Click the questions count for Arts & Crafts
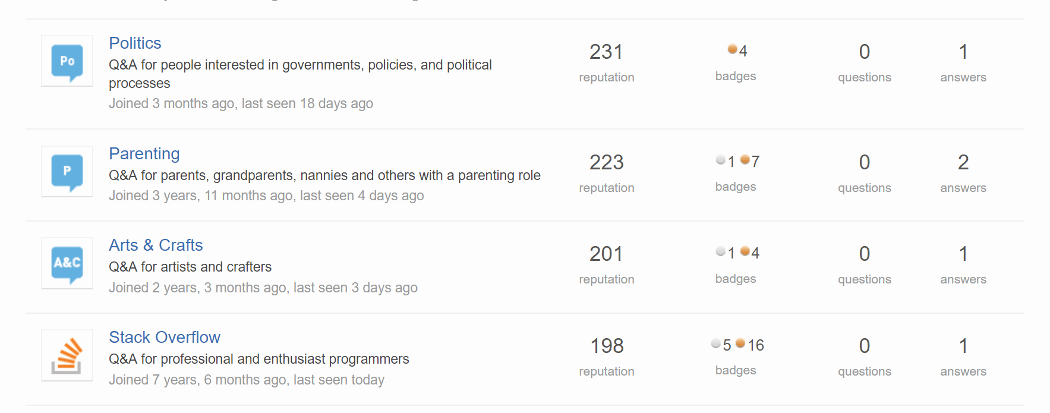The height and width of the screenshot is (413, 1050). pos(864,254)
